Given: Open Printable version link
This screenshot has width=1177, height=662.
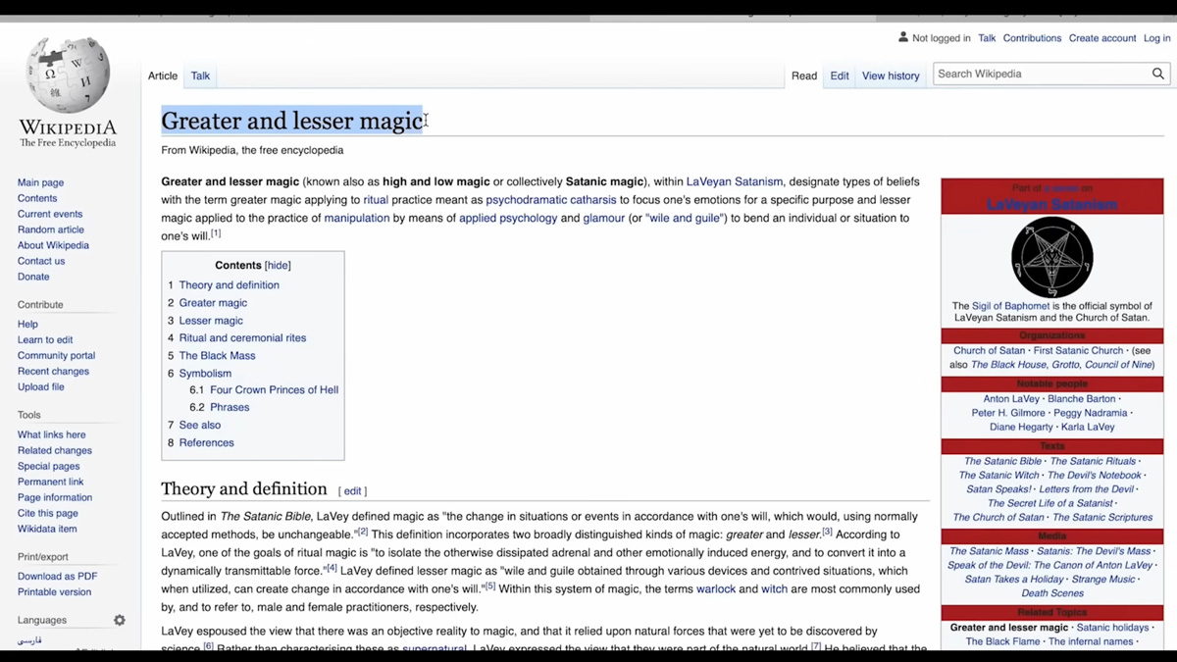Looking at the screenshot, I should 54,591.
